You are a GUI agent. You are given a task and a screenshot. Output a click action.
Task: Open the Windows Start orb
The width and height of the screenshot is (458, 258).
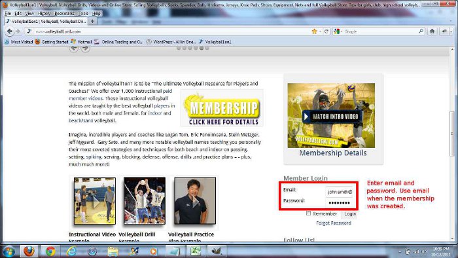coord(9,251)
